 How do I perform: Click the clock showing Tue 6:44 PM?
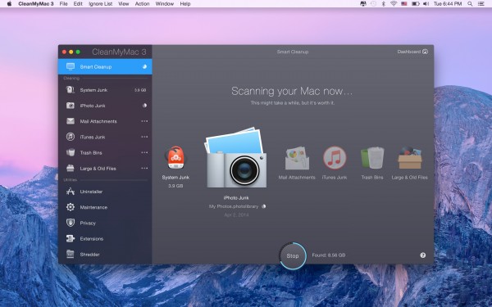click(448, 4)
